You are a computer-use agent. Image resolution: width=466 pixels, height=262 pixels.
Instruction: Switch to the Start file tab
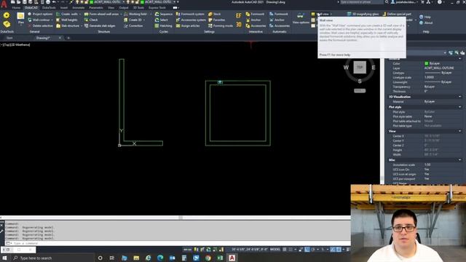(x=9, y=38)
